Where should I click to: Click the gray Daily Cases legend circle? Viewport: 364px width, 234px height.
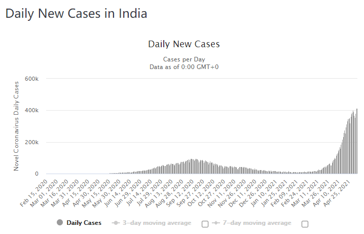[x=60, y=223]
